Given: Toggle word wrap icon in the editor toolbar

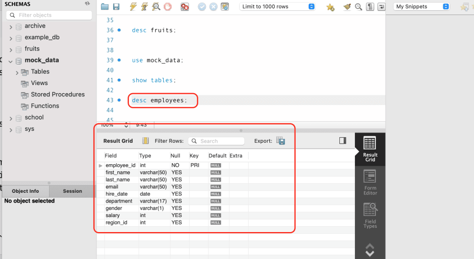Looking at the screenshot, I should coord(381,6).
